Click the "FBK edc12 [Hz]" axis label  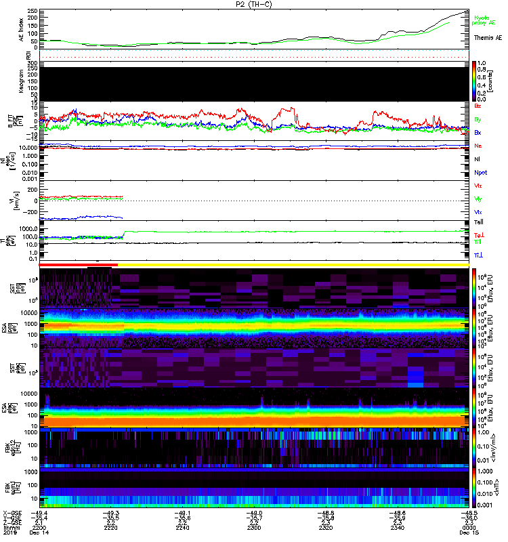click(x=13, y=448)
